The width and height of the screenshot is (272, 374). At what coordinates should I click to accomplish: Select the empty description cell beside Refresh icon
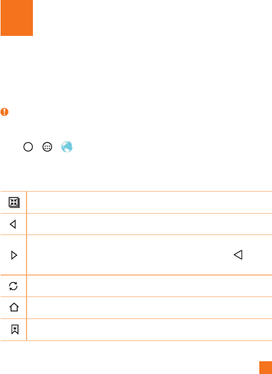tap(149, 286)
